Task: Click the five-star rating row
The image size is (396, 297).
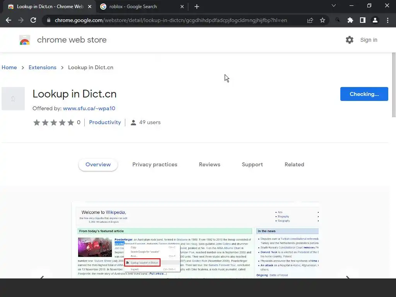Action: pos(53,123)
